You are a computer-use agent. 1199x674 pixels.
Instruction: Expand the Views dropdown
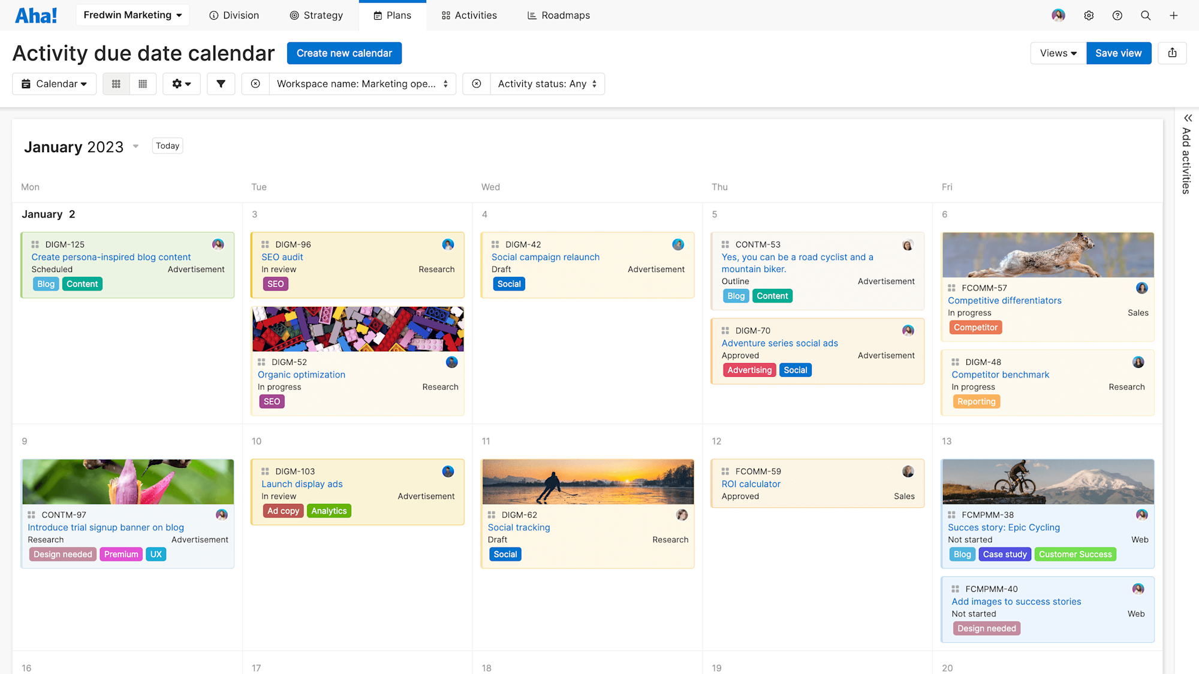[1058, 53]
